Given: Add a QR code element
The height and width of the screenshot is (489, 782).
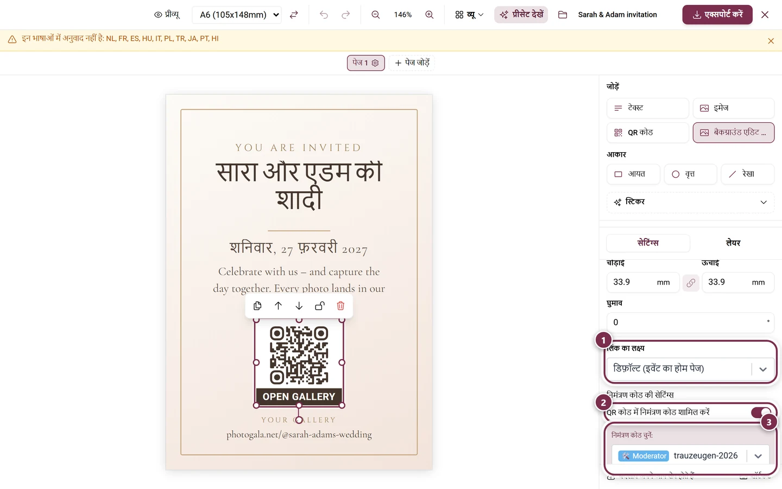Looking at the screenshot, I should tap(647, 133).
